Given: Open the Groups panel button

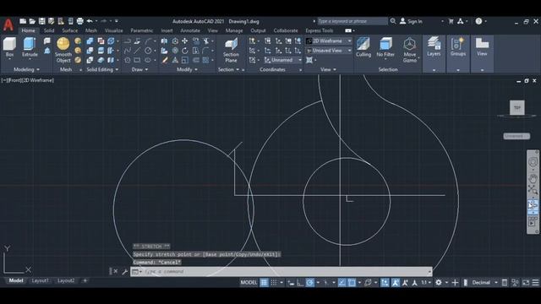Looking at the screenshot, I should (458, 46).
